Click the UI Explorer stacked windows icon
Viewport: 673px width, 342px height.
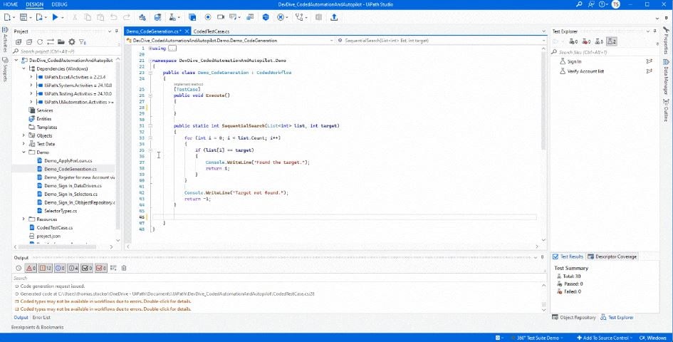pyautogui.click(x=192, y=17)
